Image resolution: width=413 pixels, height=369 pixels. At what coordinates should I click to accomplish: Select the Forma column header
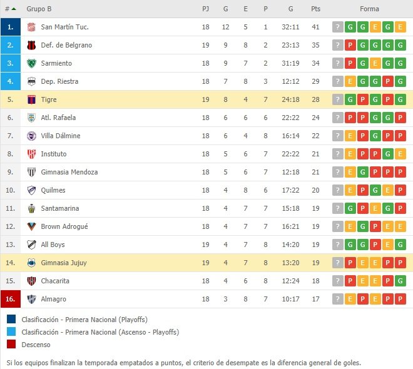click(x=369, y=9)
